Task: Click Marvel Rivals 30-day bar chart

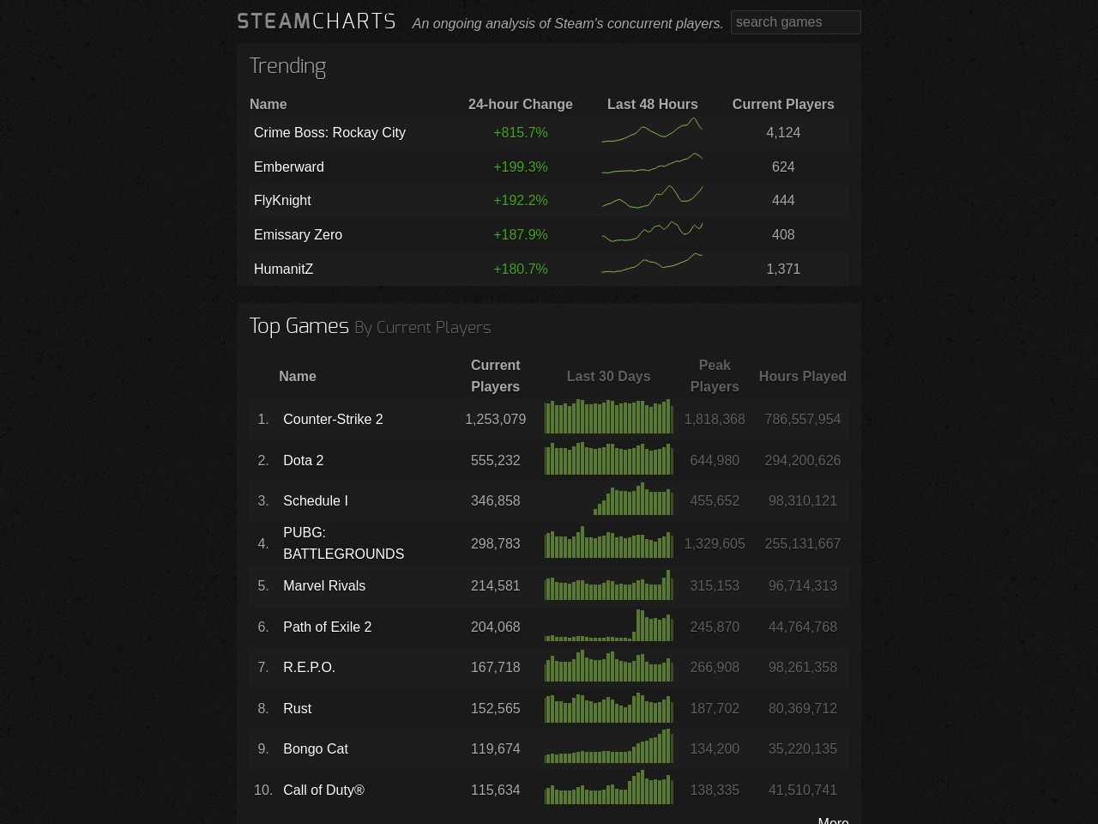Action: [608, 585]
